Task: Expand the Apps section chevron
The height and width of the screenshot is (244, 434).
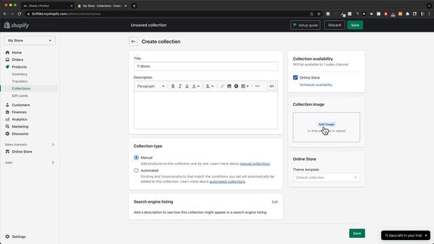Action: click(53, 163)
